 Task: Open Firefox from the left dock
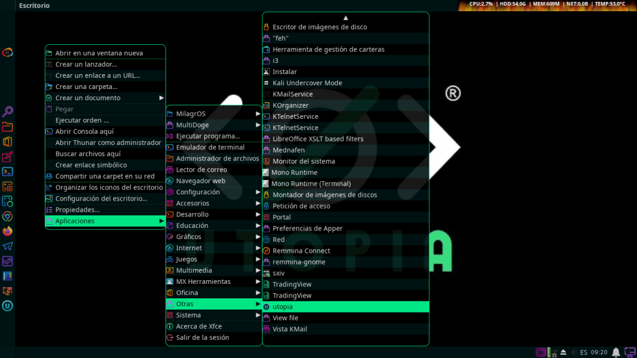coord(7,231)
